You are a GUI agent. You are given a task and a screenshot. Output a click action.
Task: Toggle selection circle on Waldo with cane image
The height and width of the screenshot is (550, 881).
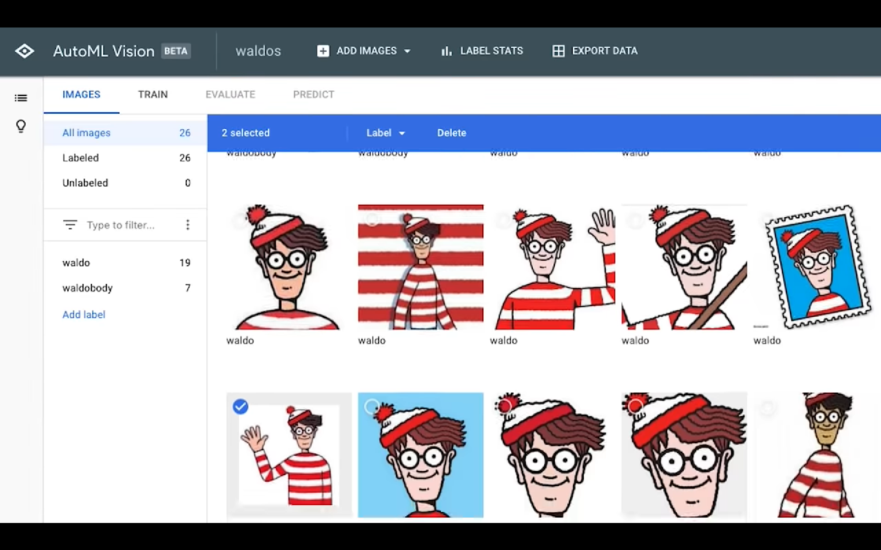pyautogui.click(x=635, y=220)
